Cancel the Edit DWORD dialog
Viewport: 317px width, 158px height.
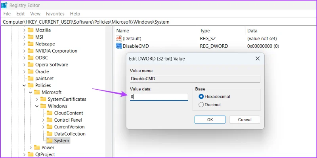[244, 120]
